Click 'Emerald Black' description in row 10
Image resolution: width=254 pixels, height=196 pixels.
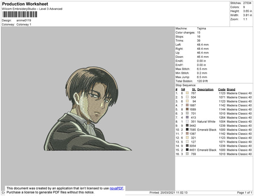click(207, 130)
